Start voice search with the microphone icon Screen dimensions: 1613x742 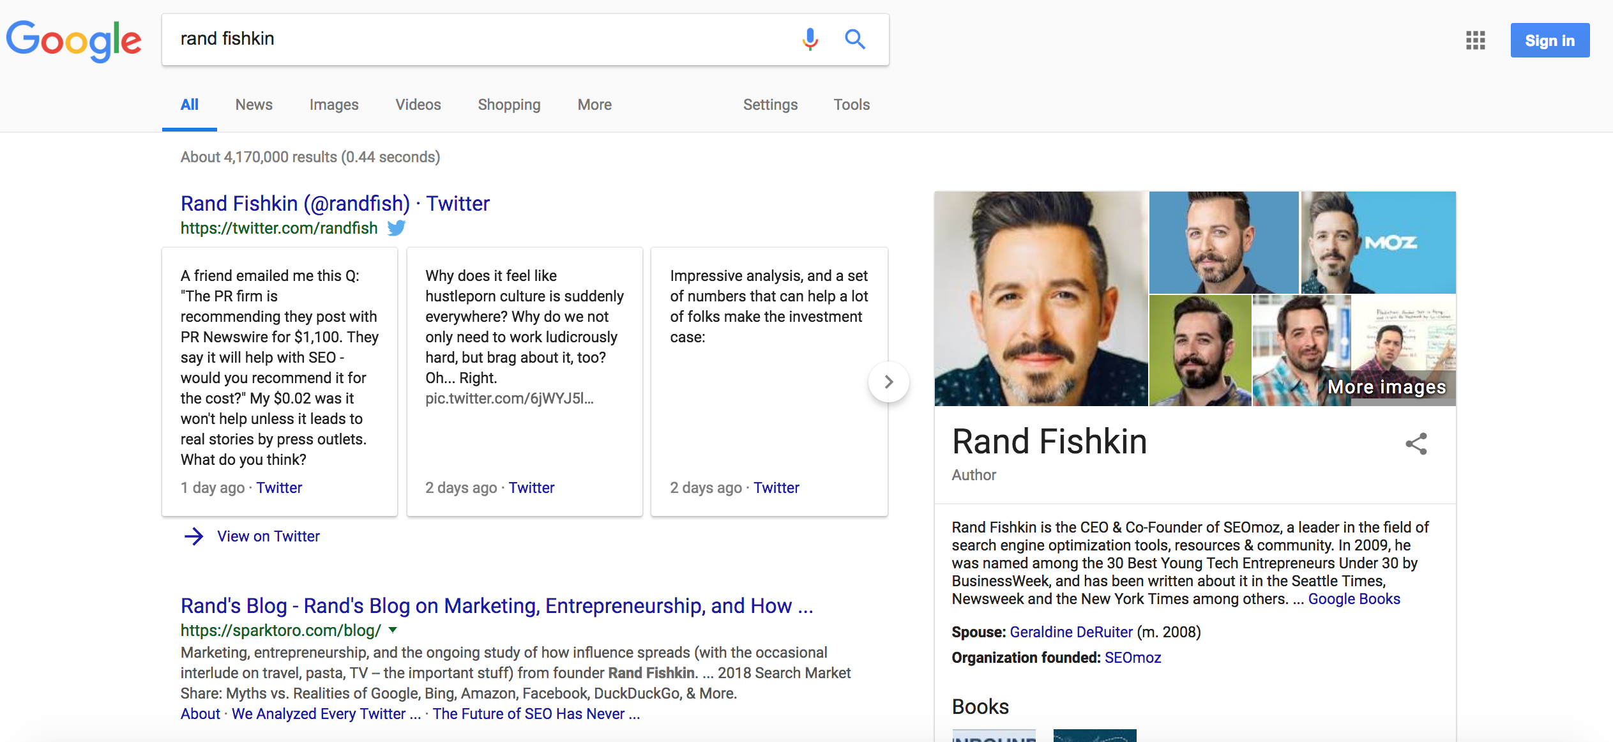coord(810,40)
